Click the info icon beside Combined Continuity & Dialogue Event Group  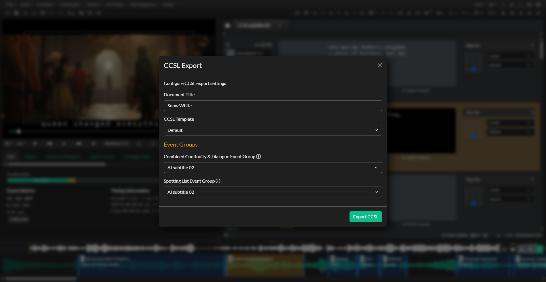(258, 156)
